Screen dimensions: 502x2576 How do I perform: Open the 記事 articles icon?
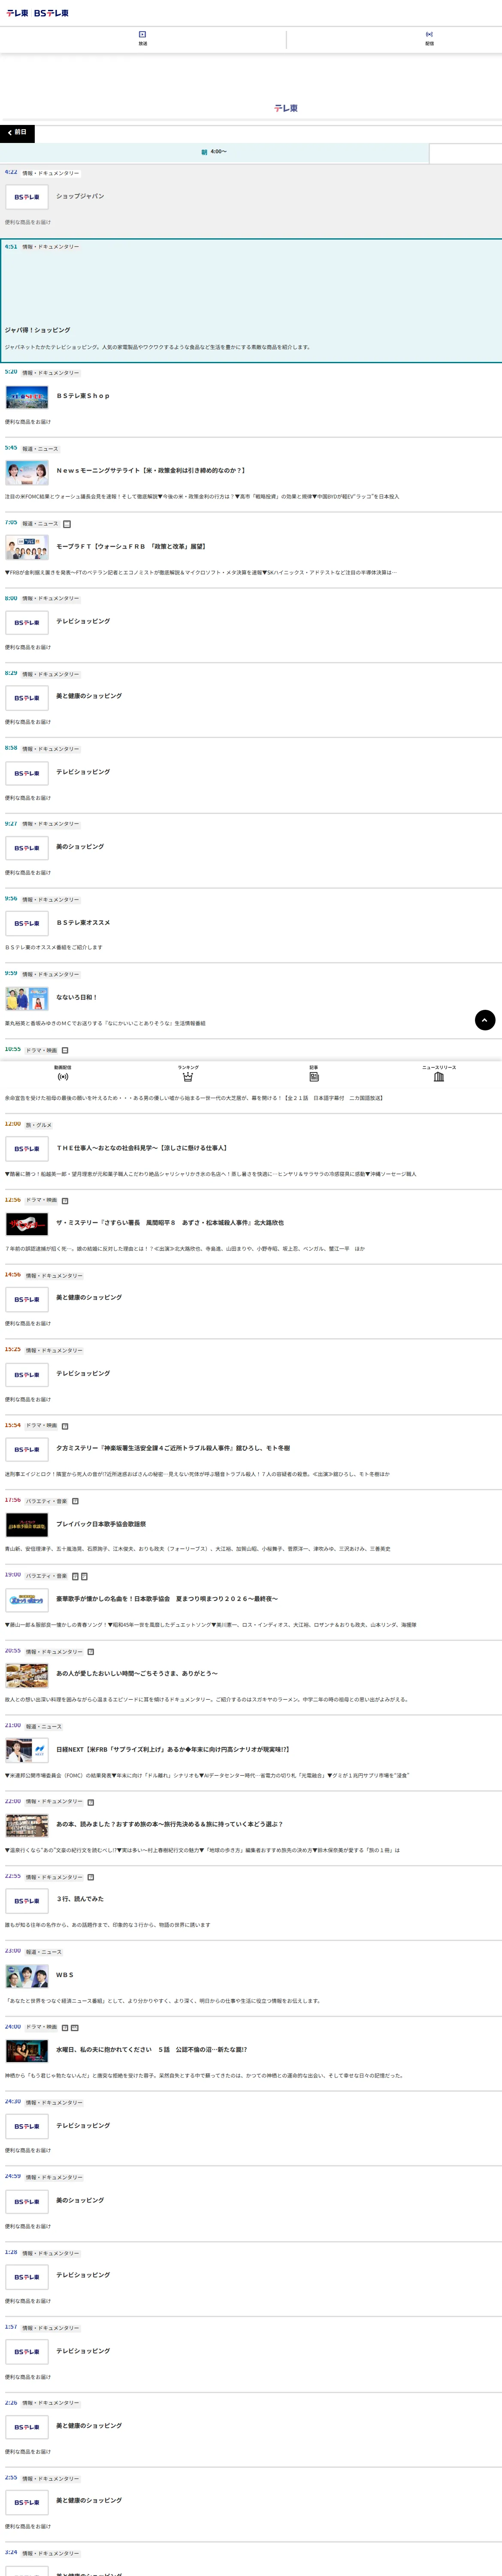point(314,1074)
